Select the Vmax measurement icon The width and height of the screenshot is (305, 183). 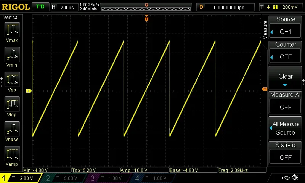point(12,30)
